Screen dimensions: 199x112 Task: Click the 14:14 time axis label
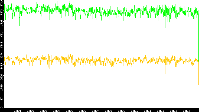tap(187, 111)
